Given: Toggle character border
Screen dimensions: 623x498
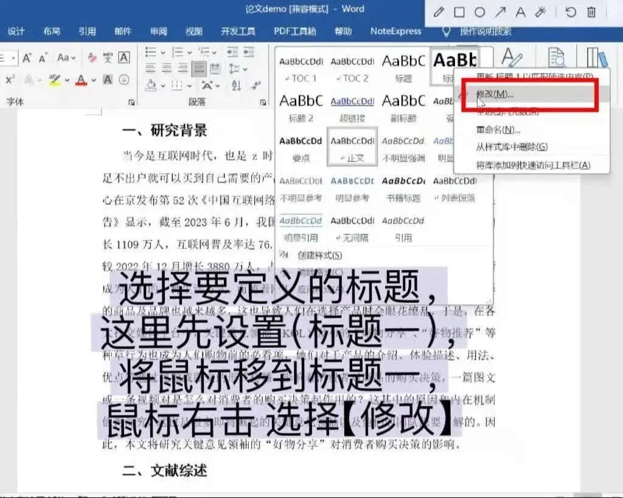Looking at the screenshot, I should pos(124,58).
